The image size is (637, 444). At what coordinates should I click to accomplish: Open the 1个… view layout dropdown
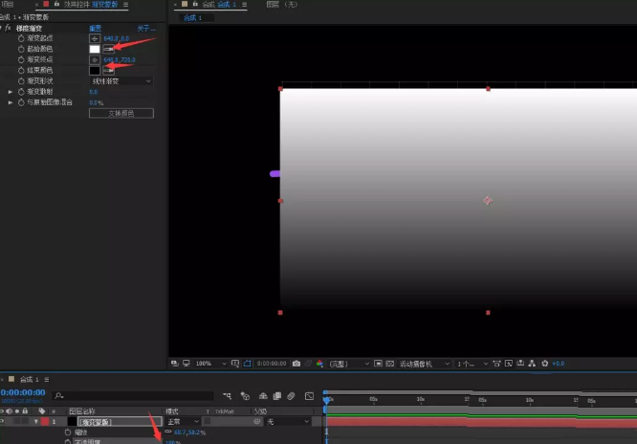coord(472,364)
